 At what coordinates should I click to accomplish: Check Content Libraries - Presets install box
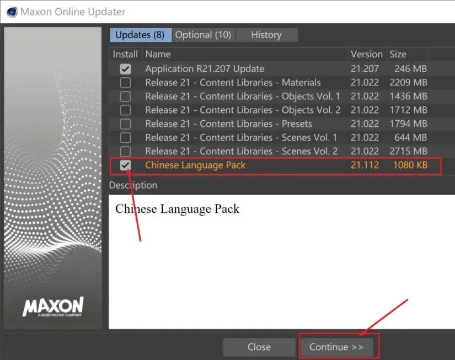tap(125, 124)
